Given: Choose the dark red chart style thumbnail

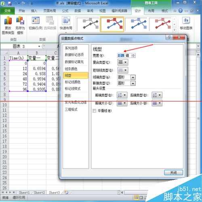Looking at the screenshot, I should pyautogui.click(x=160, y=24).
